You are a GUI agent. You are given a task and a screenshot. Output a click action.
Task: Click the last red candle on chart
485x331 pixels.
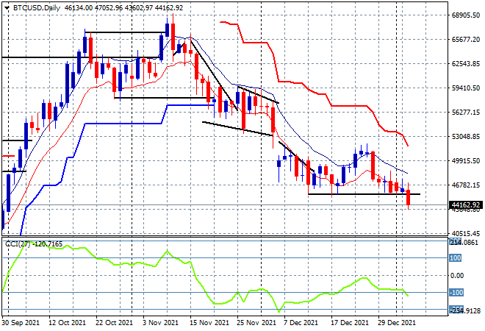tap(409, 198)
